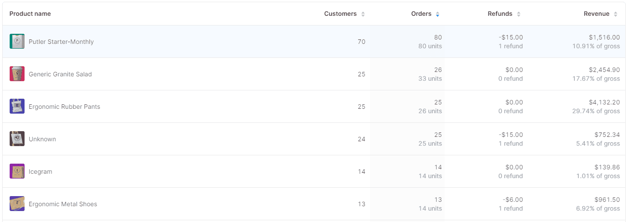Select the '25 units' orders value
Viewport: 627px width, 222px height.
tap(430, 143)
